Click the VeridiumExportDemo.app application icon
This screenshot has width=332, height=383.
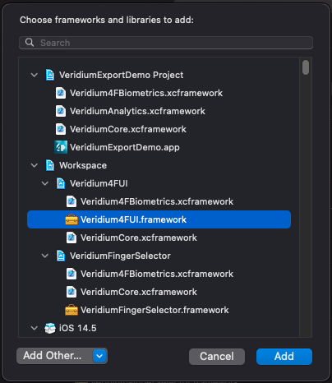(61, 147)
